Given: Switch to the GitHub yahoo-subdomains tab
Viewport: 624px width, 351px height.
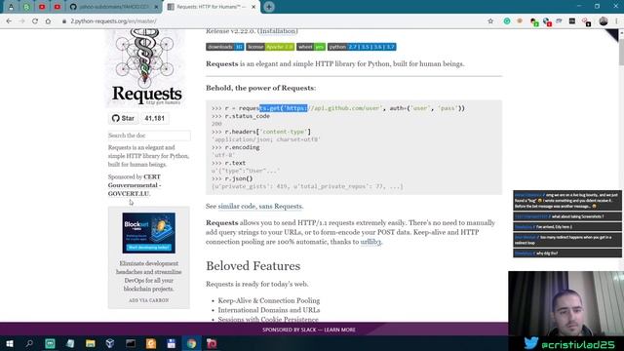Looking at the screenshot, I should point(113,7).
